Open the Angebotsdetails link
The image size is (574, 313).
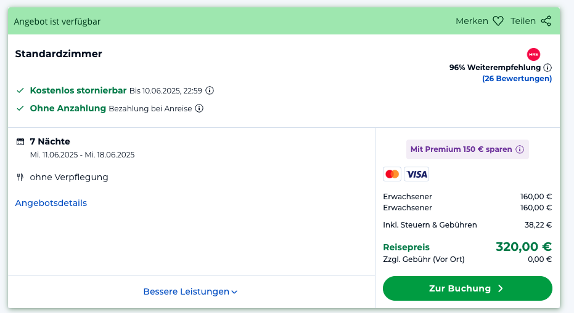(x=51, y=203)
